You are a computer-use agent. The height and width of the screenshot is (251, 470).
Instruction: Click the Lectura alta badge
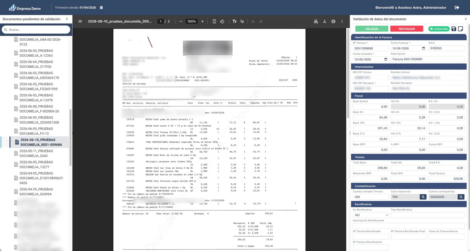(439, 29)
